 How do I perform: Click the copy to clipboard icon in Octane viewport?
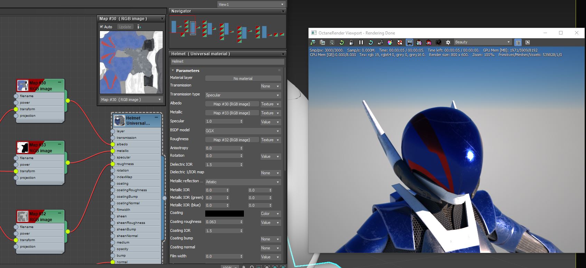click(x=322, y=42)
